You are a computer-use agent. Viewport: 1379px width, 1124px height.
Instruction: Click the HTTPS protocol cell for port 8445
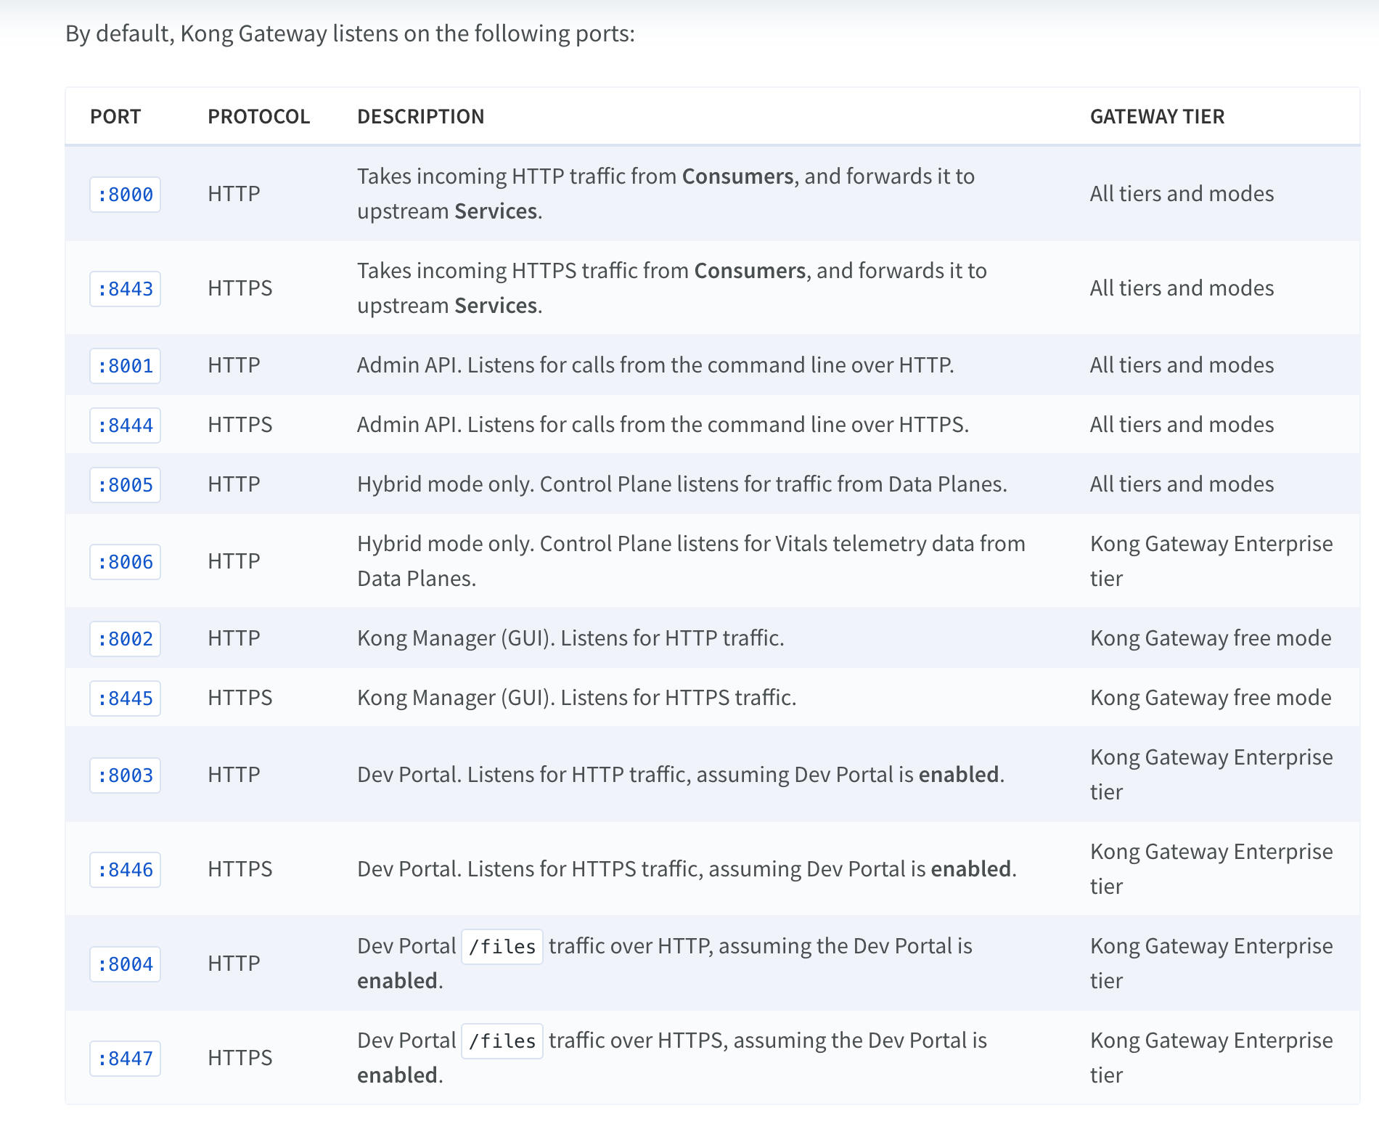[x=240, y=698]
